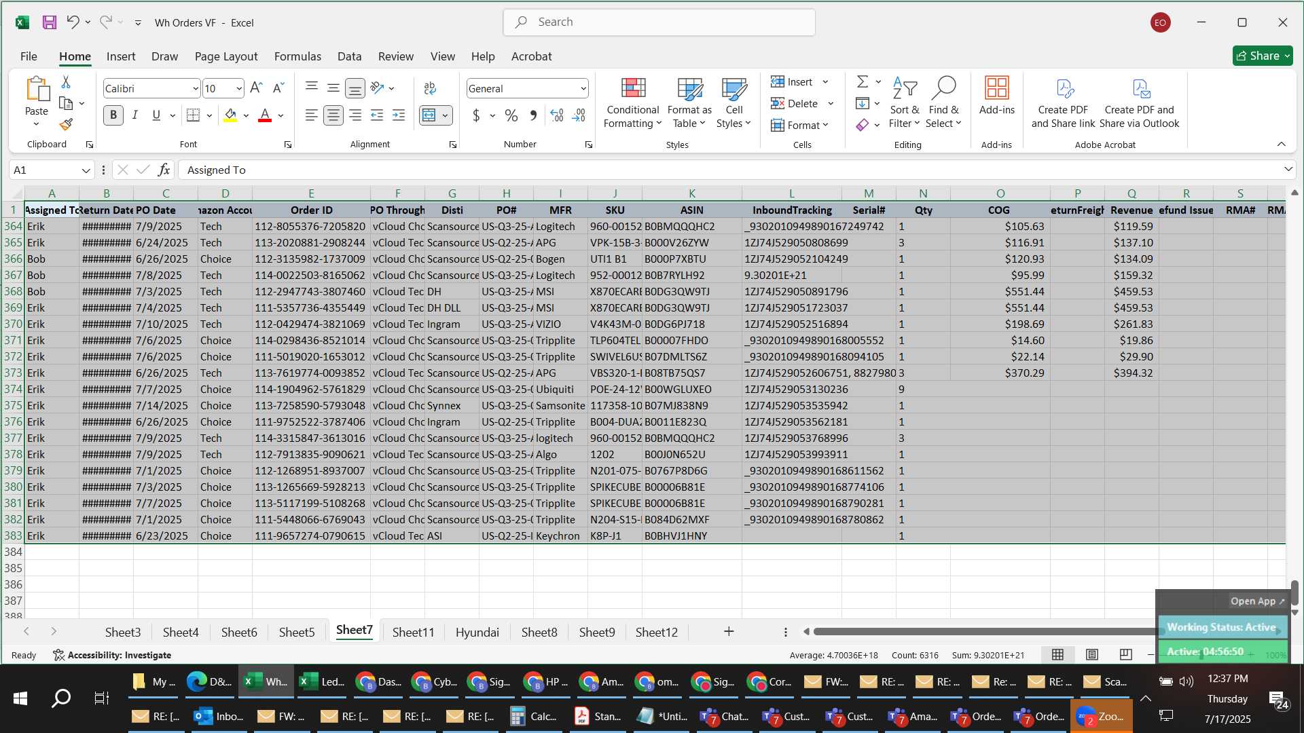Open the File menu tab

pos(29,56)
